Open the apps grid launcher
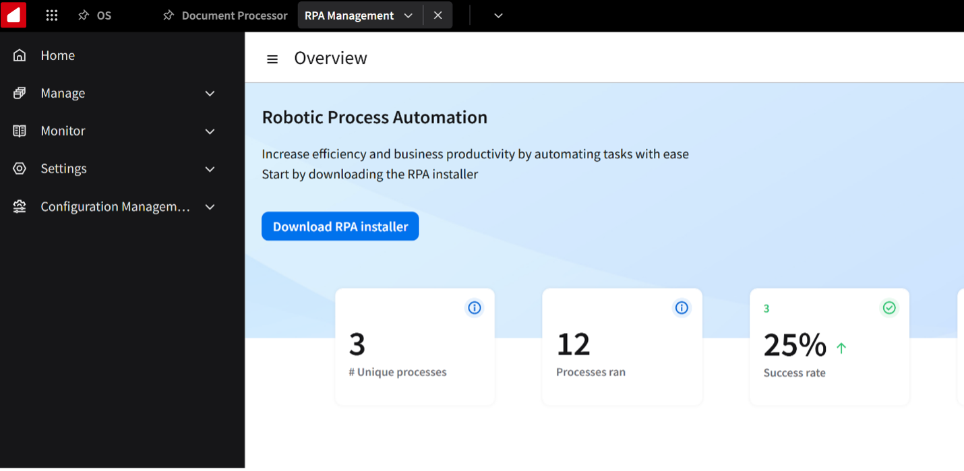The height and width of the screenshot is (471, 964). 52,15
